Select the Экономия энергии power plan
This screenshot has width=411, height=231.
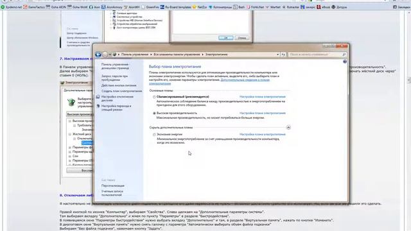click(x=154, y=134)
